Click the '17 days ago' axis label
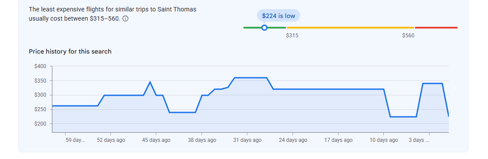 tap(338, 140)
